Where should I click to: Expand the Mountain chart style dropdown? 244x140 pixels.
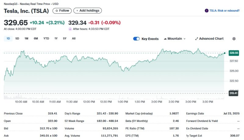(x=185, y=39)
